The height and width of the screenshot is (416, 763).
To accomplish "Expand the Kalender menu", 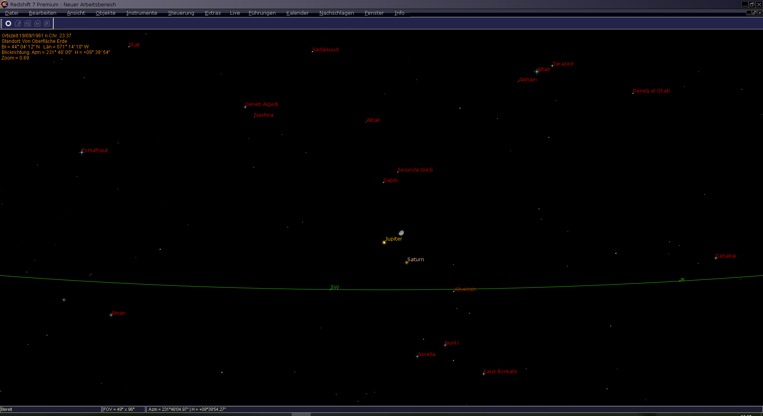I will (x=297, y=13).
